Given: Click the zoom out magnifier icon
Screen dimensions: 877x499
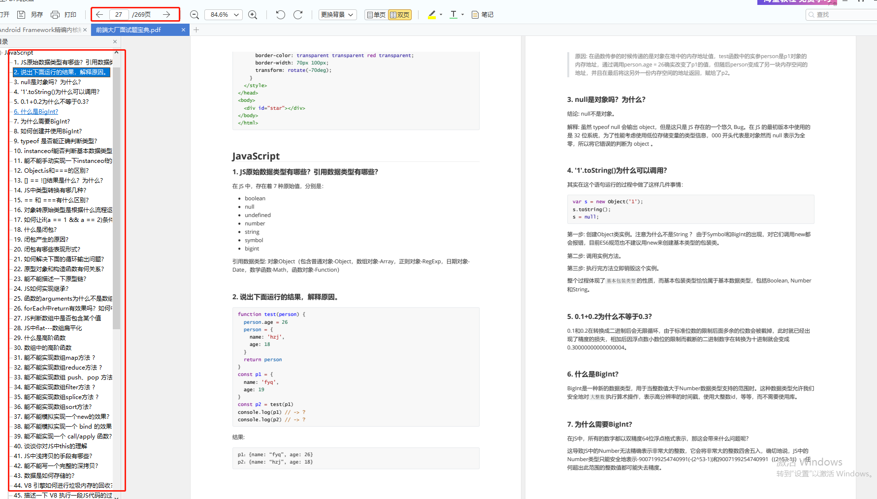Looking at the screenshot, I should (x=194, y=14).
